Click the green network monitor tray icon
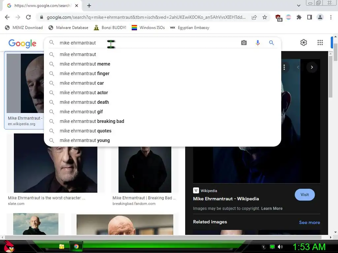The image size is (338, 253). [272, 247]
